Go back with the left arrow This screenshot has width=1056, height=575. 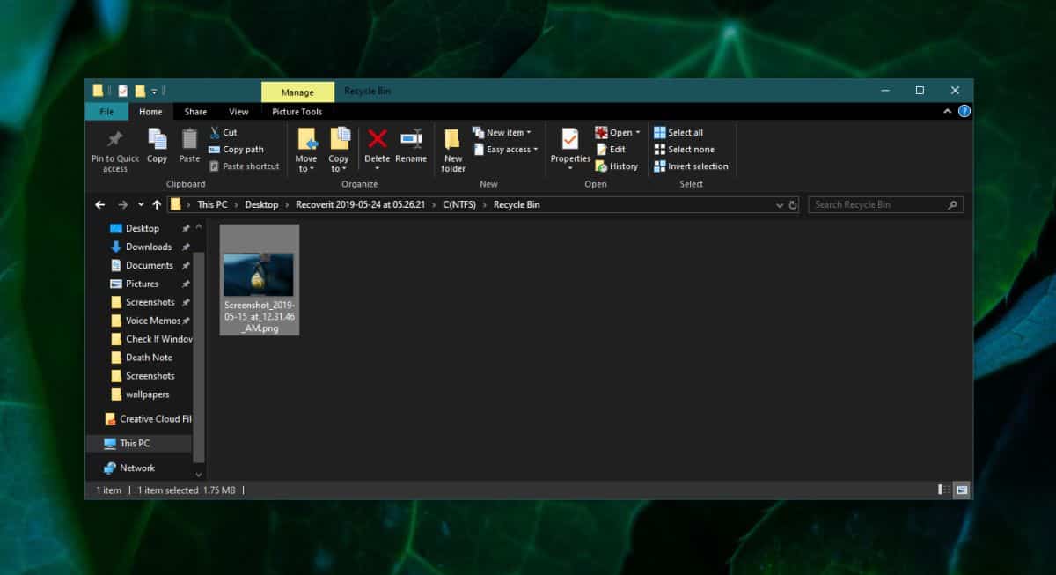point(100,204)
